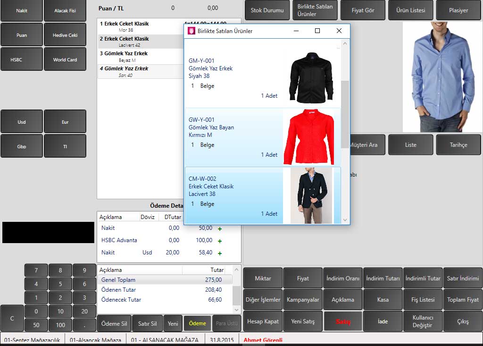Click the up arrow of the Birlikte Satılan Ürünler scrollbar
Viewport: 483px width, 346px height.
345,43
